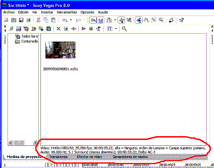The width and height of the screenshot is (214, 168).
Task: Switch to the Generadores de medios tab
Action: pyautogui.click(x=130, y=157)
